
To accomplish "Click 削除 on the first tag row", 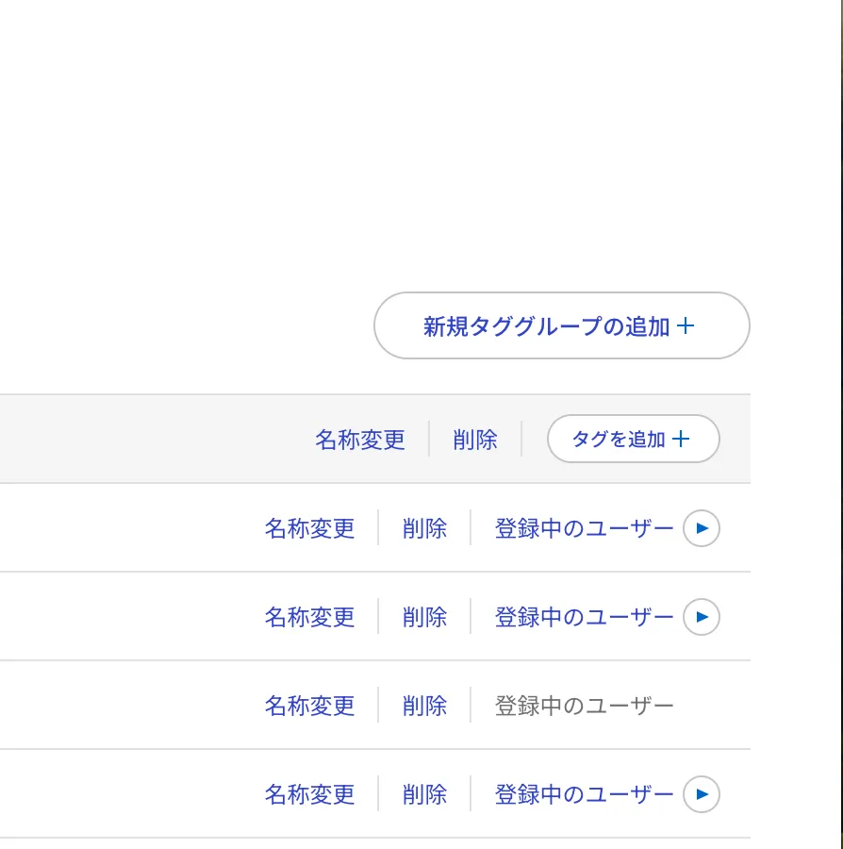I will 424,528.
